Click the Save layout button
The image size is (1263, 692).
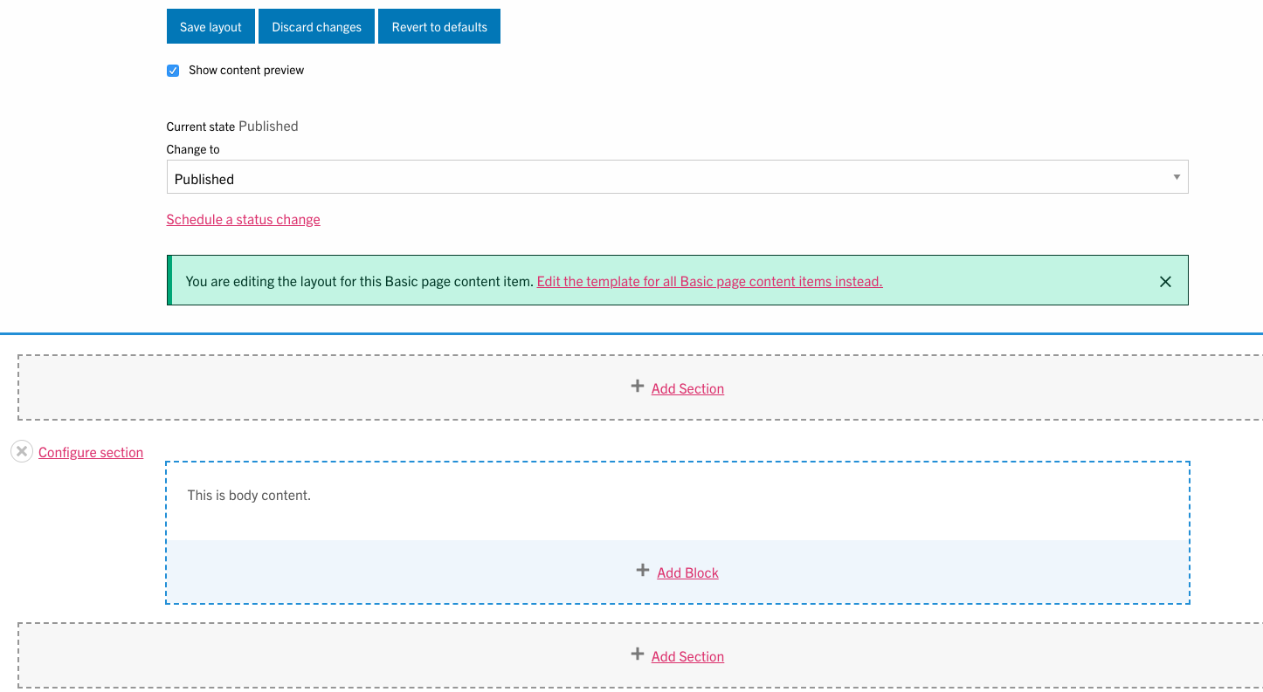tap(210, 27)
